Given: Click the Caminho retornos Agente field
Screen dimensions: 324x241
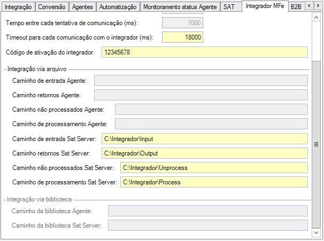Looking at the screenshot, I should tap(201, 95).
